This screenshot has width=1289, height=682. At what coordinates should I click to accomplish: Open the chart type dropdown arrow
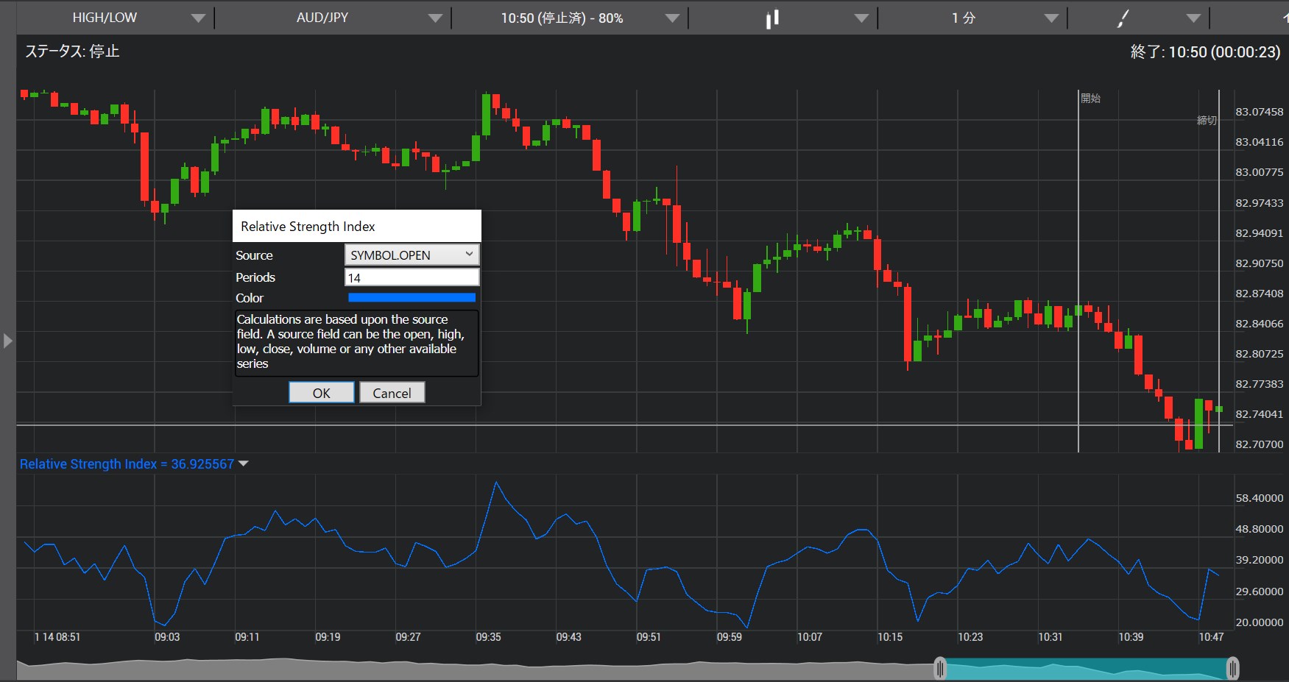click(861, 18)
